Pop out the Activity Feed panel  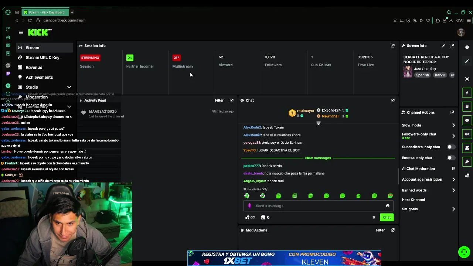point(231,100)
